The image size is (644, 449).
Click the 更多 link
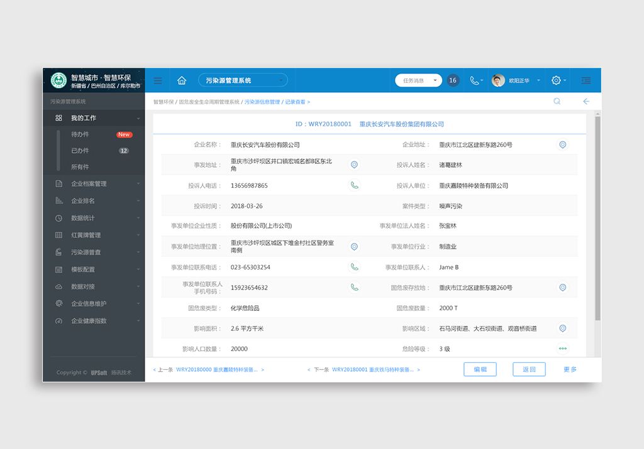coord(570,369)
